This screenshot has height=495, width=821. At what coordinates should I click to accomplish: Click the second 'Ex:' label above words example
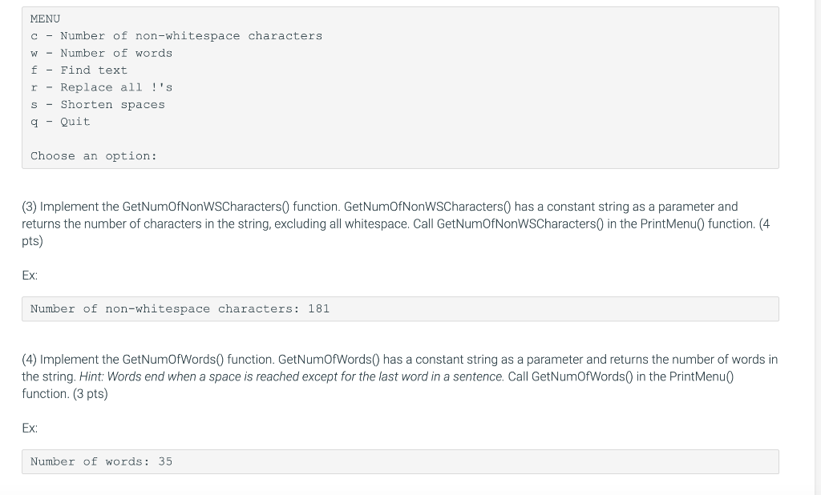pos(30,428)
